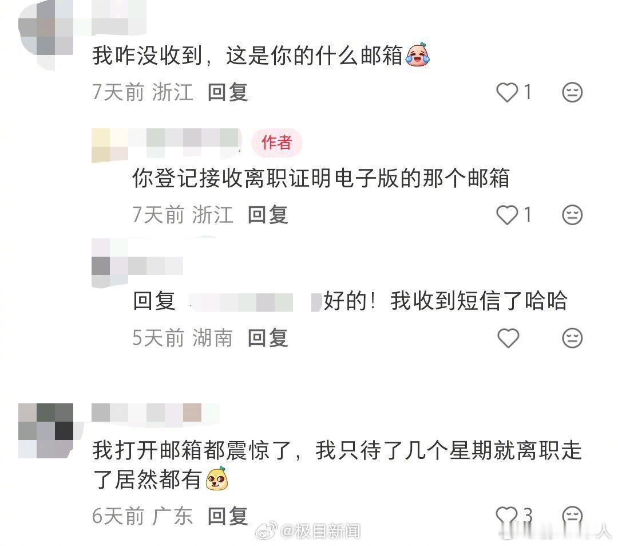This screenshot has height=546, width=618.
Task: Like the Hunan reply 我收到短信了哈哈
Action: point(508,338)
